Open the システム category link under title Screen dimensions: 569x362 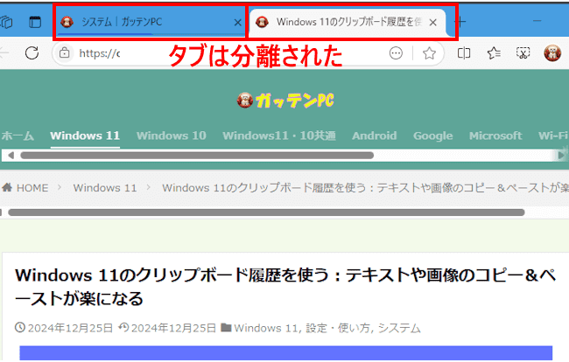point(399,328)
